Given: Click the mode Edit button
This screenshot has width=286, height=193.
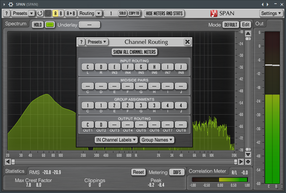Looking at the screenshot, I should [246, 25].
